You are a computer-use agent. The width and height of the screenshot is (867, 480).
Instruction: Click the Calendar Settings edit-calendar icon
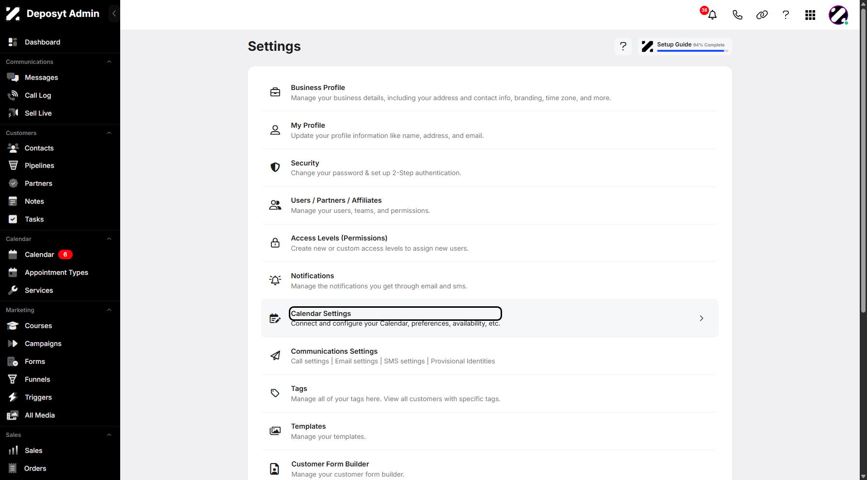(x=275, y=318)
